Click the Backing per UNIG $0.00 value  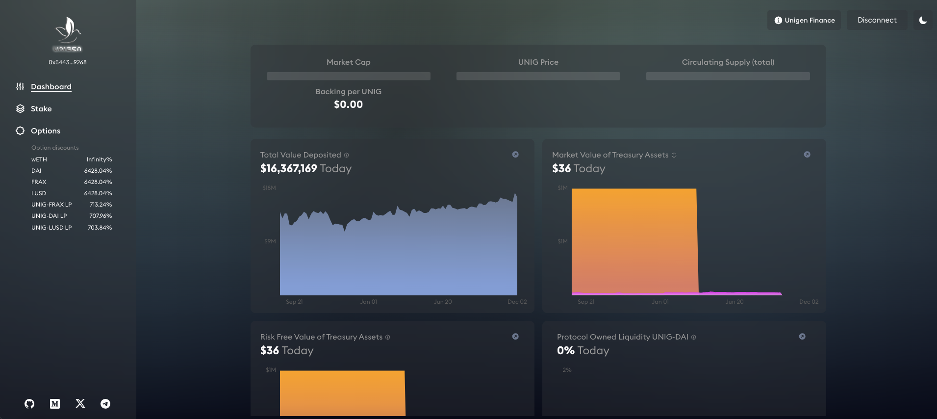pos(349,105)
